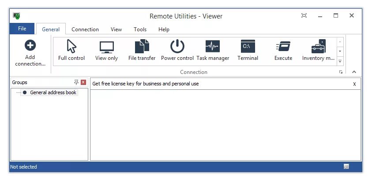Pin the Groups panel

76,82
